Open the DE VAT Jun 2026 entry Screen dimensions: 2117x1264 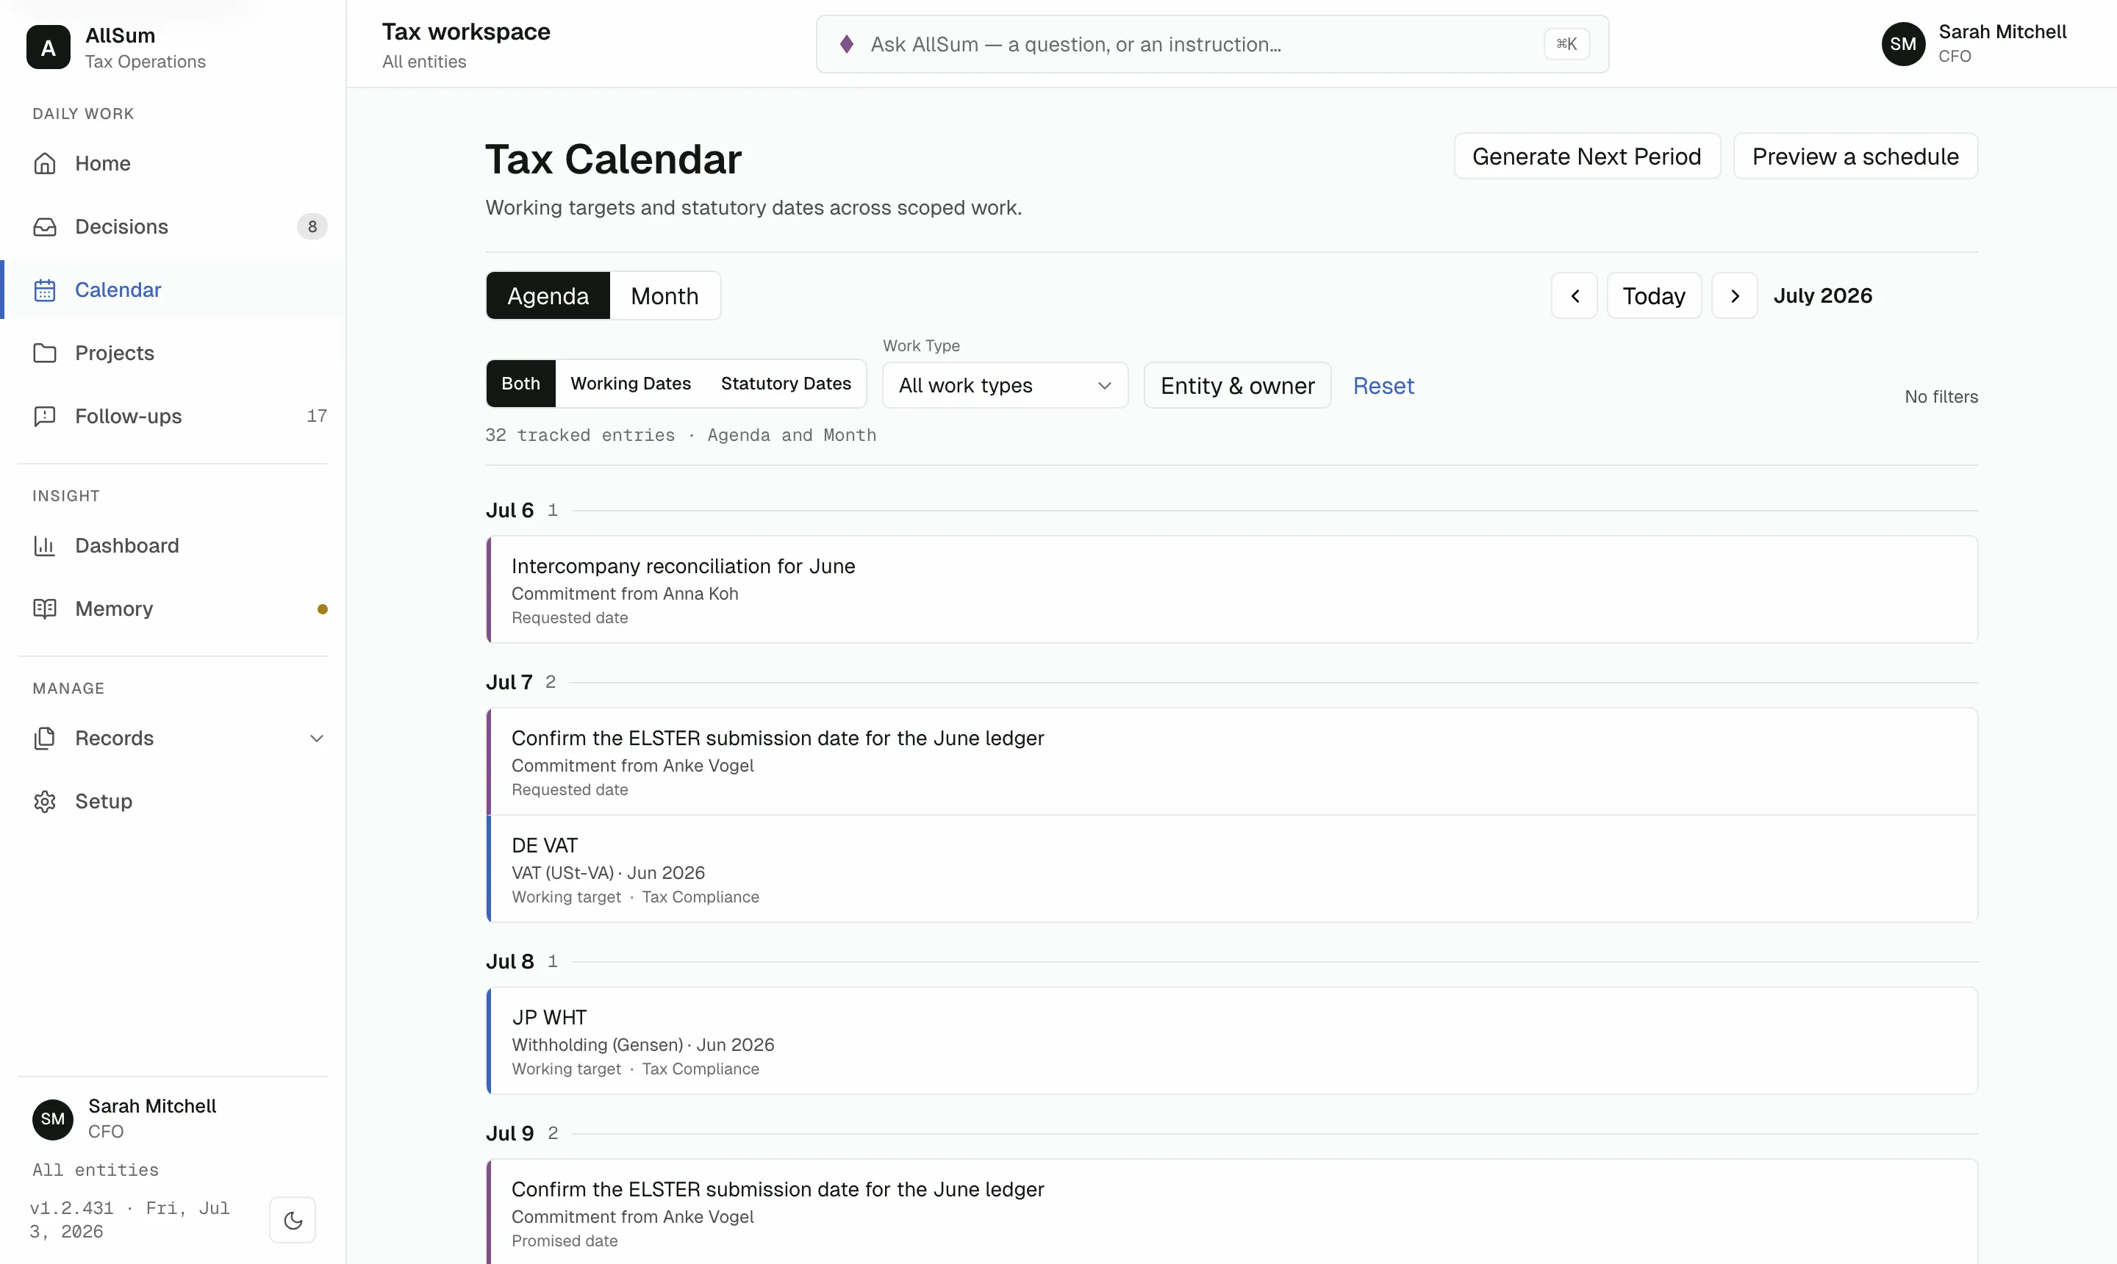click(1232, 869)
